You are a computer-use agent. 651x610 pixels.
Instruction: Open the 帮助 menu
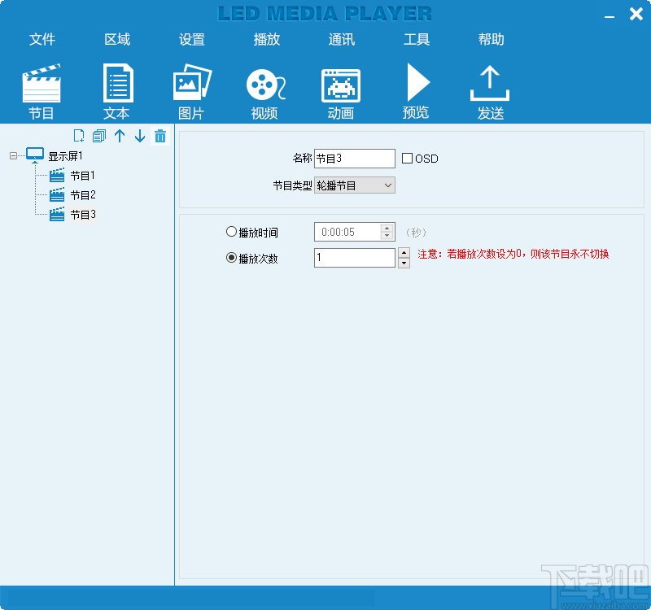[491, 38]
